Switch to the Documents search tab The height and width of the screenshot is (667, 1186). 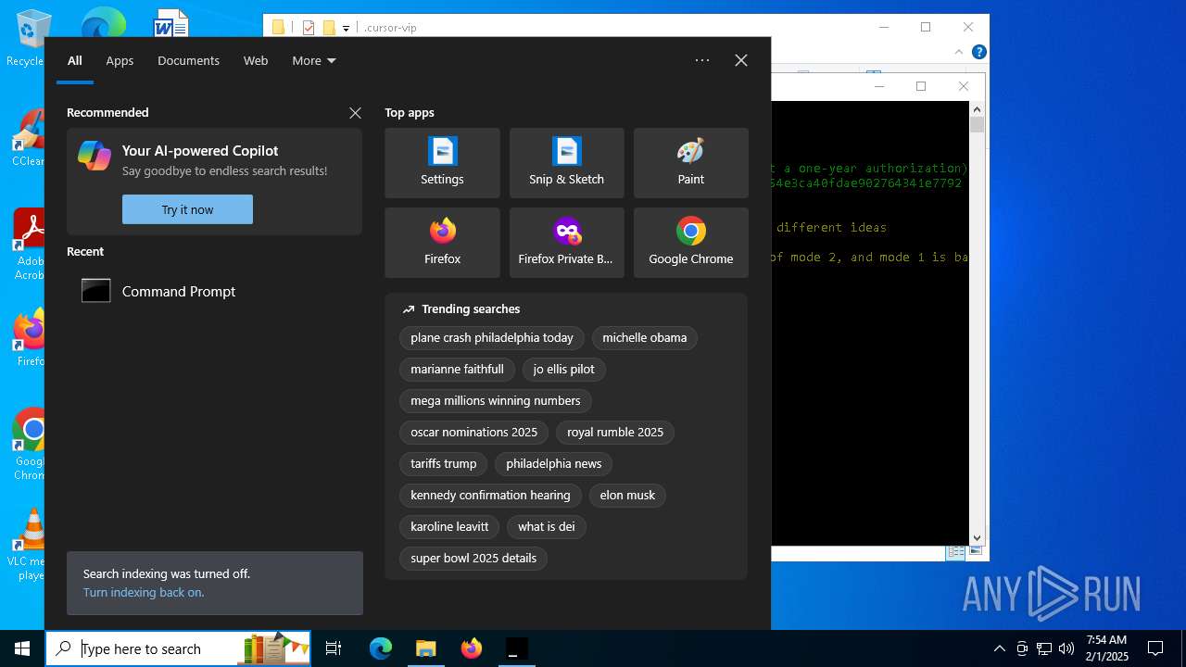pos(188,60)
